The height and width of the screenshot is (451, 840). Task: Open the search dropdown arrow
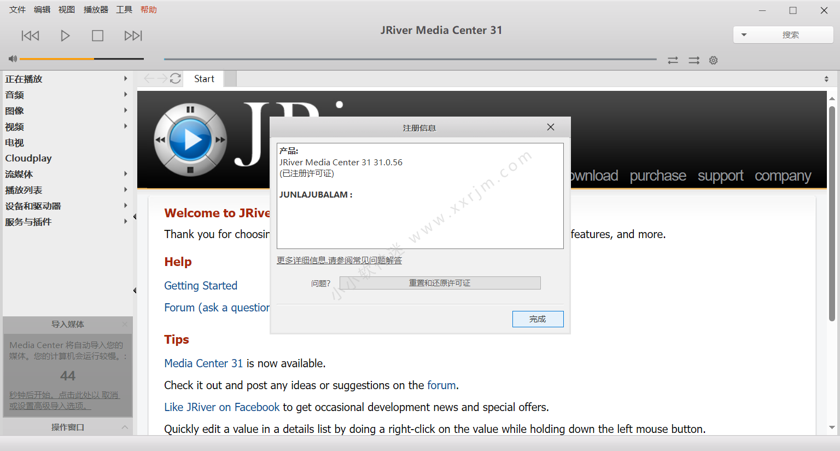[x=744, y=35]
